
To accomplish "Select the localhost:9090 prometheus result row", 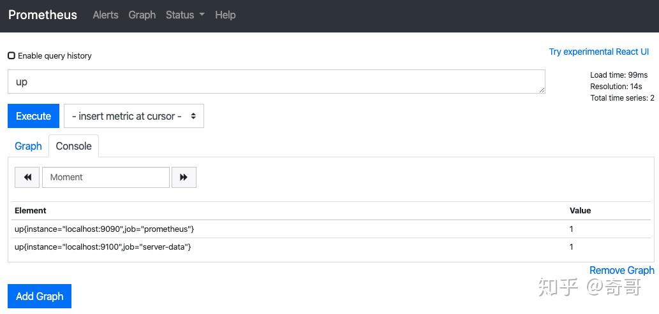I will 105,229.
